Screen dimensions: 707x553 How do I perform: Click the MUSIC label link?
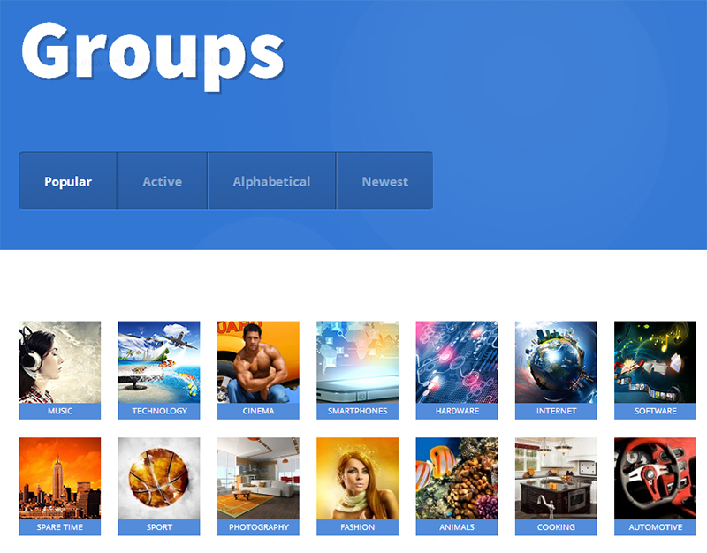coord(59,411)
